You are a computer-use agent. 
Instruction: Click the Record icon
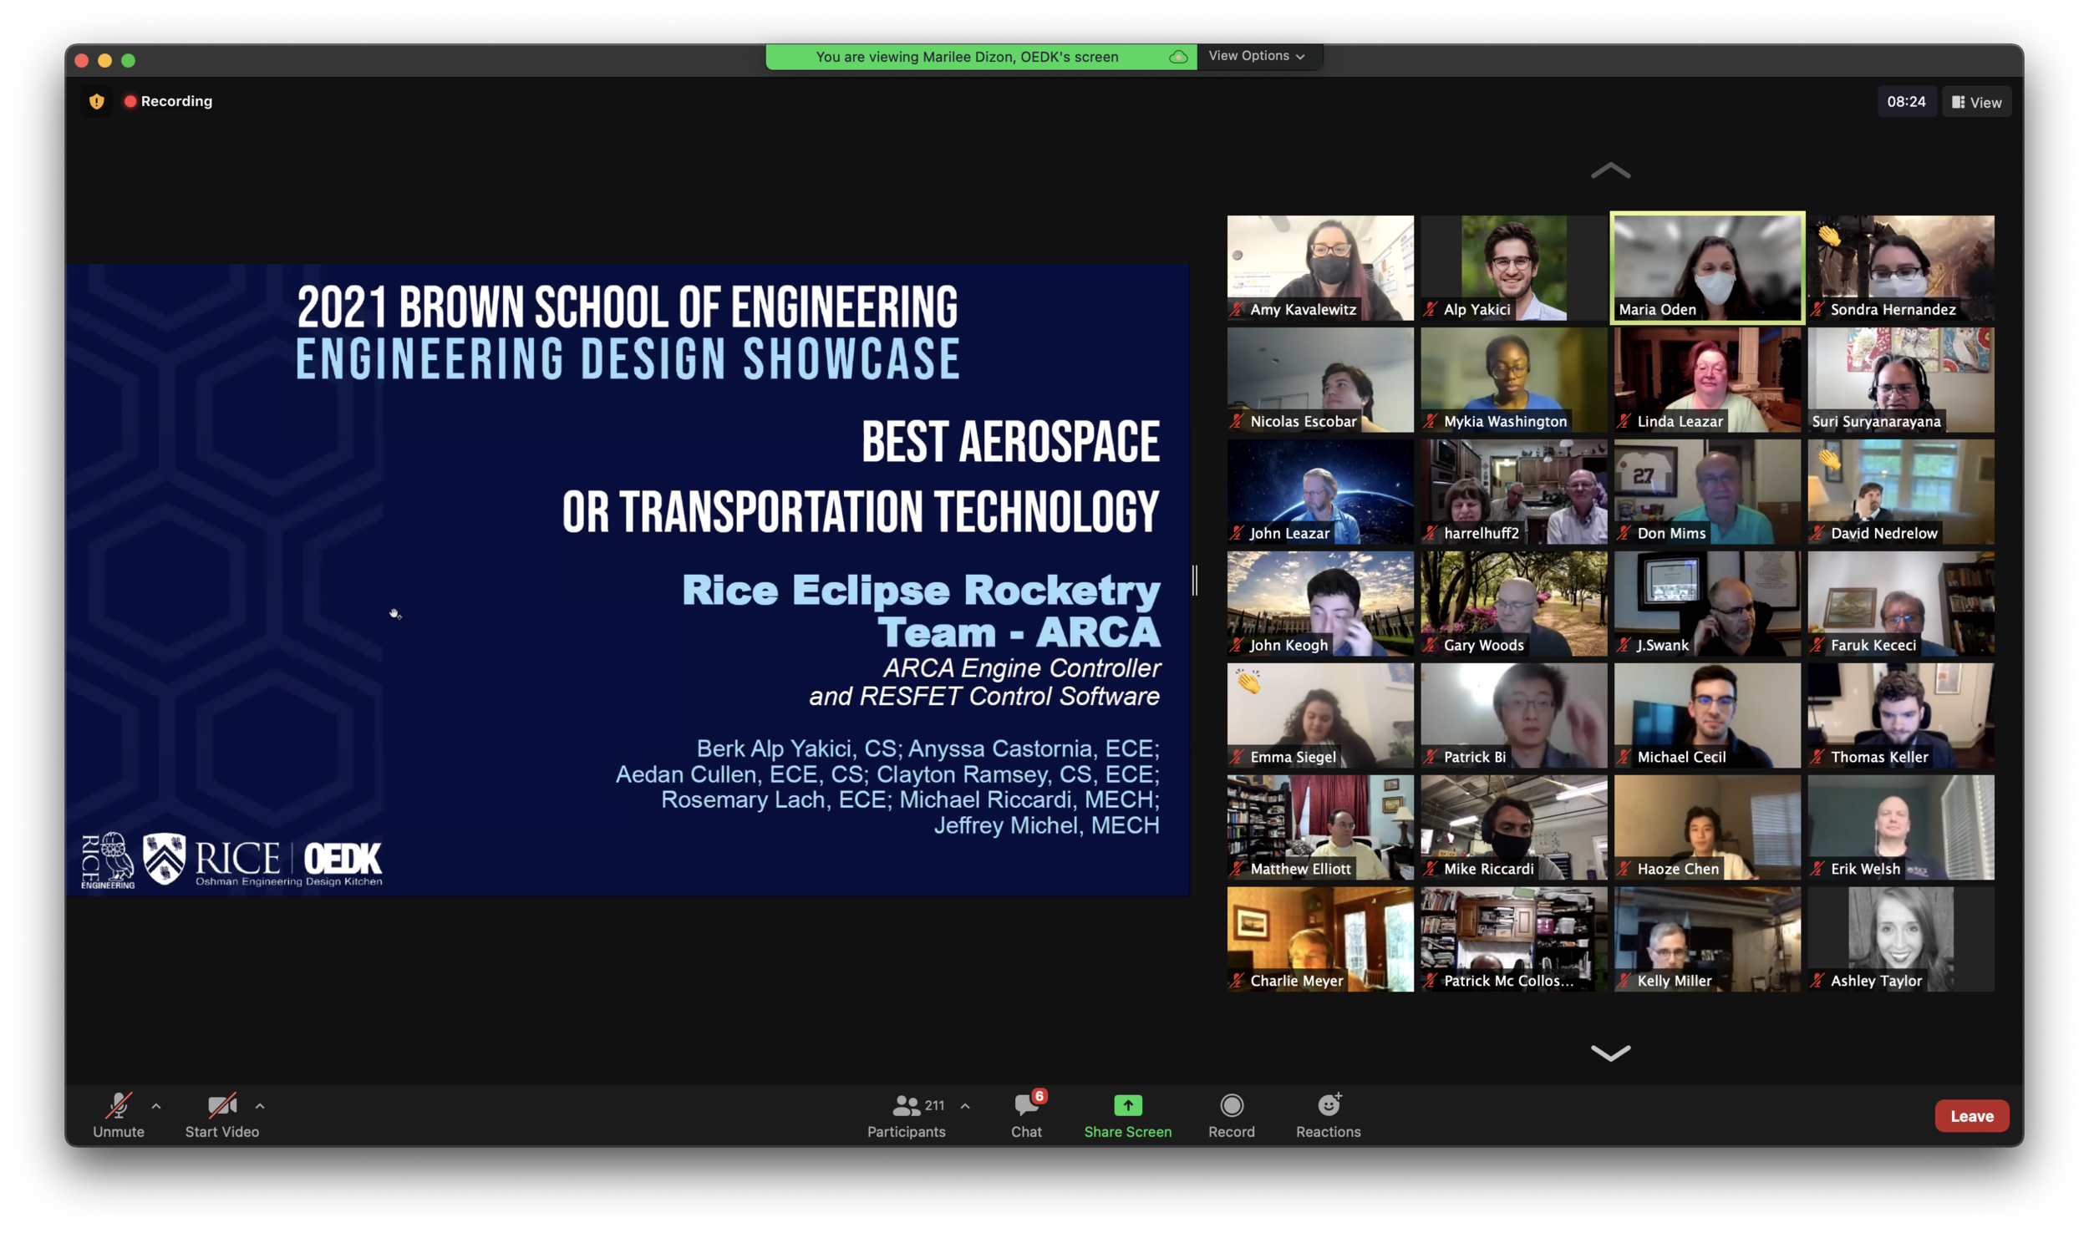click(x=1231, y=1106)
